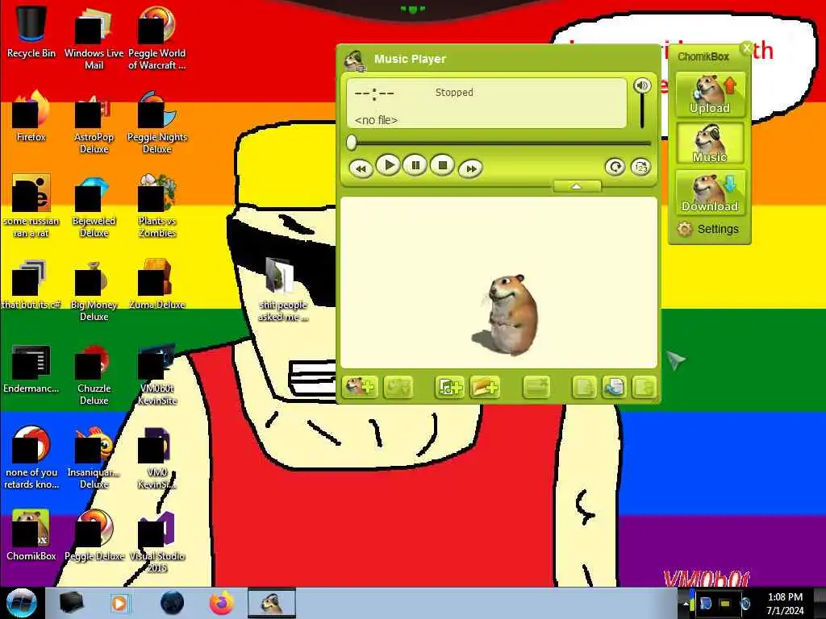Click the Music Player title hamster icon
The height and width of the screenshot is (619, 826).
coord(355,60)
